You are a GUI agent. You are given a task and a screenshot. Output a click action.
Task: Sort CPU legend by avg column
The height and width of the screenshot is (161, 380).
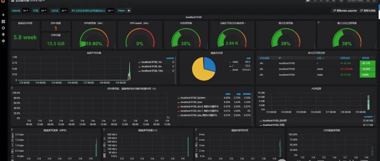coord(239,94)
